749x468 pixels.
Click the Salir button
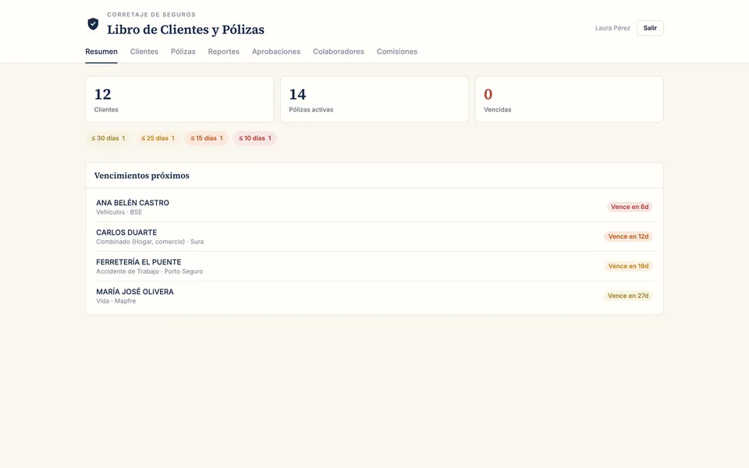point(650,28)
